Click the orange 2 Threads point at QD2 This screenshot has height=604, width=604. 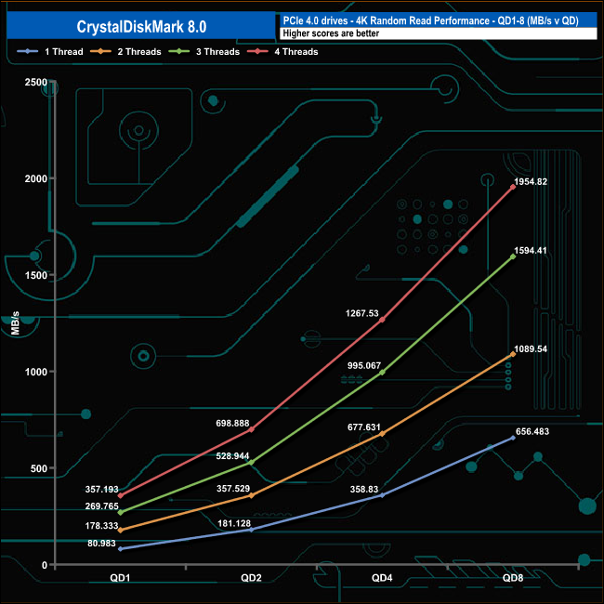251,496
